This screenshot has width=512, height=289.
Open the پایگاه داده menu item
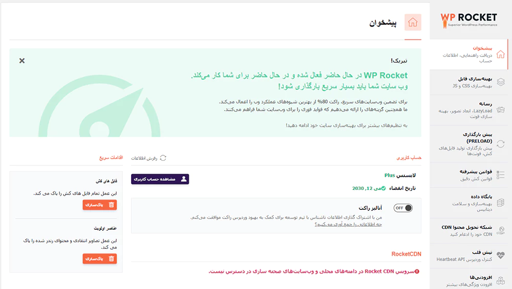point(469,203)
